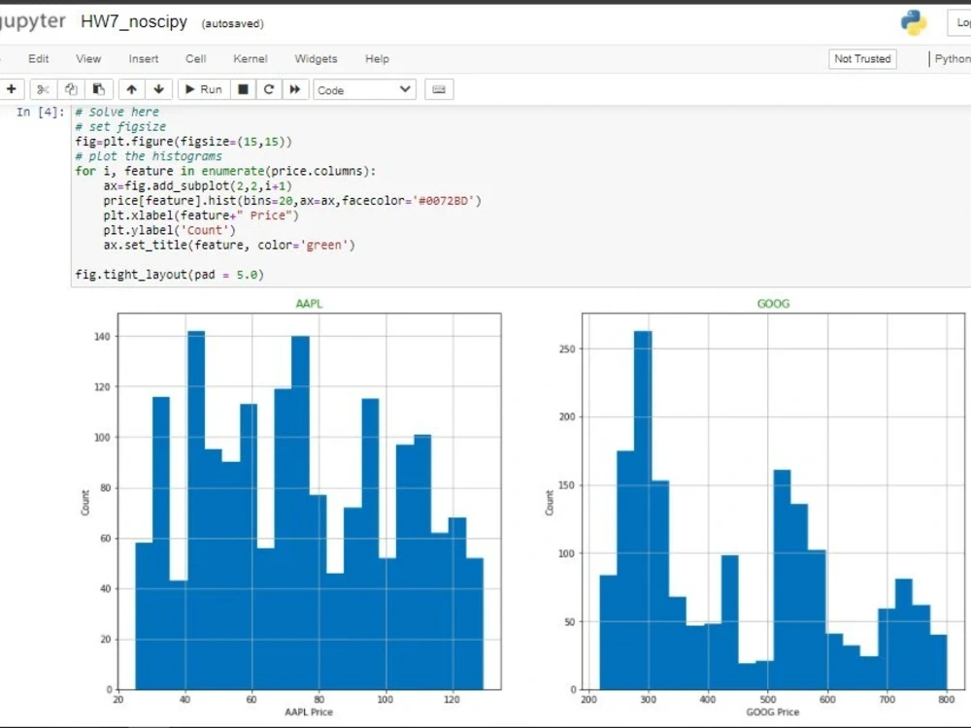
Task: Click the Python kernel indicator
Action: pos(952,59)
